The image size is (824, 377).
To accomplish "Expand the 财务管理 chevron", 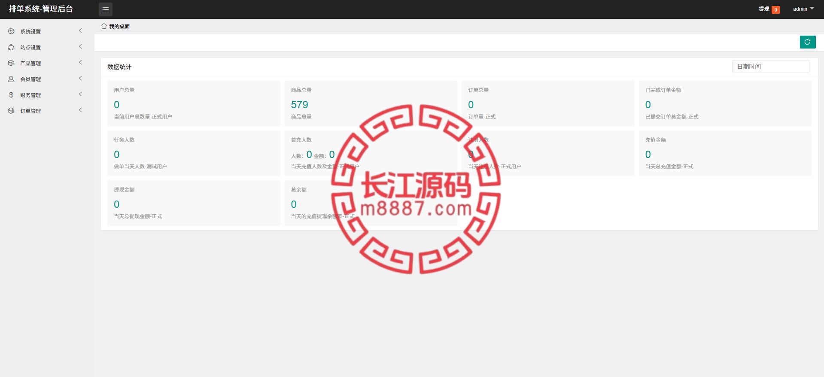I will coord(80,94).
